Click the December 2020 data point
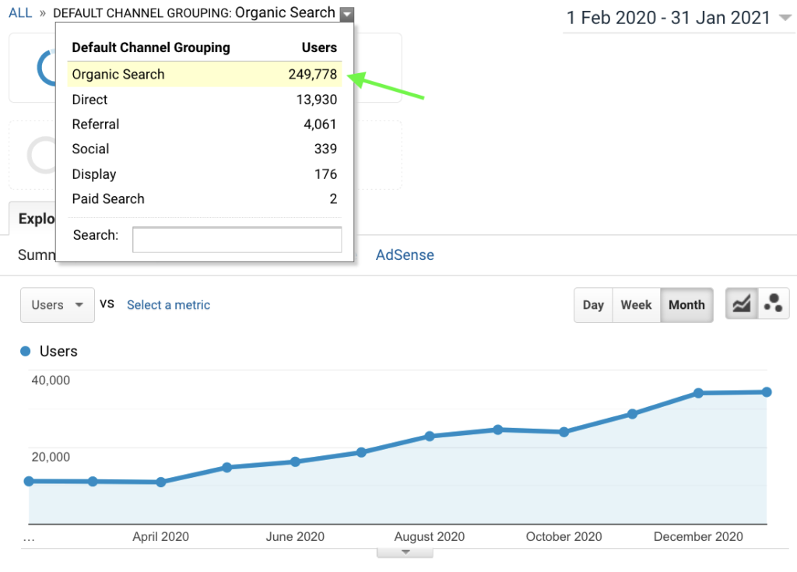Screen dimensions: 797x572 698,393
